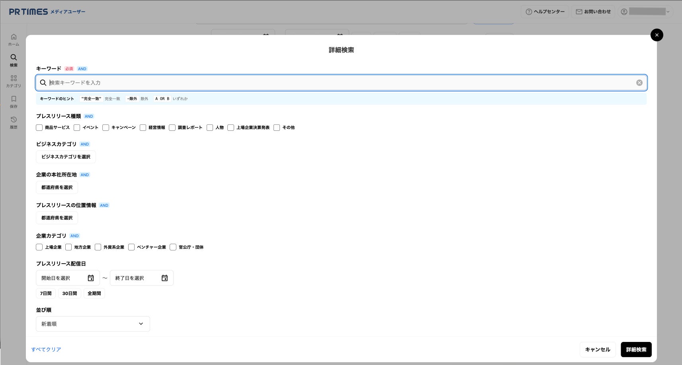The image size is (682, 365).
Task: Click the 検索キーワードを入力 field
Action: click(341, 83)
